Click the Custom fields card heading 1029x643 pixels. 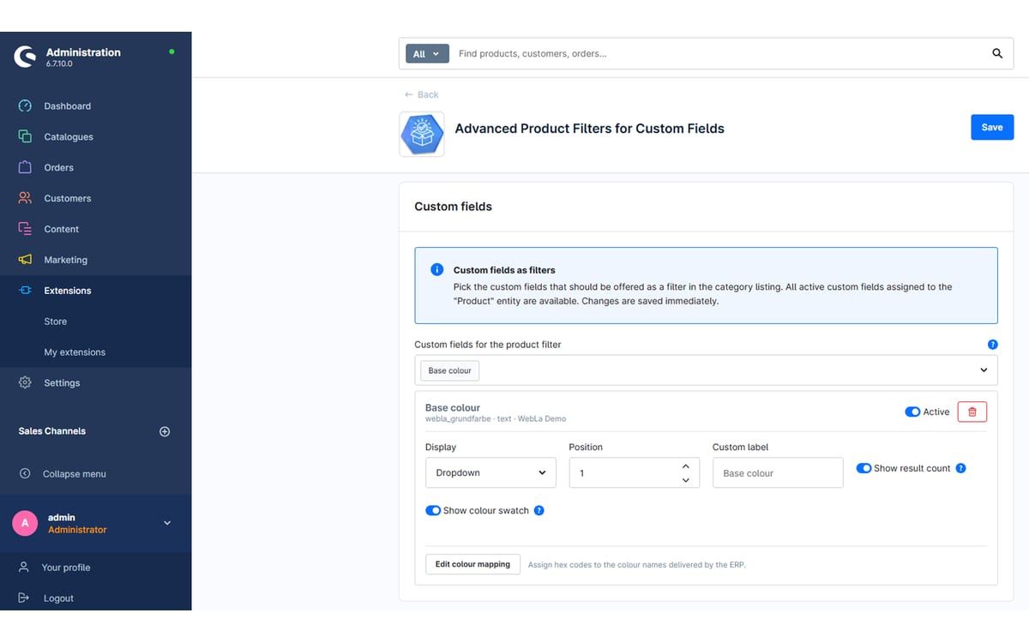453,207
